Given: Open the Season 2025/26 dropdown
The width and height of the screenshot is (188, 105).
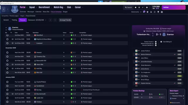Looking at the screenshot, I should click(37, 20).
